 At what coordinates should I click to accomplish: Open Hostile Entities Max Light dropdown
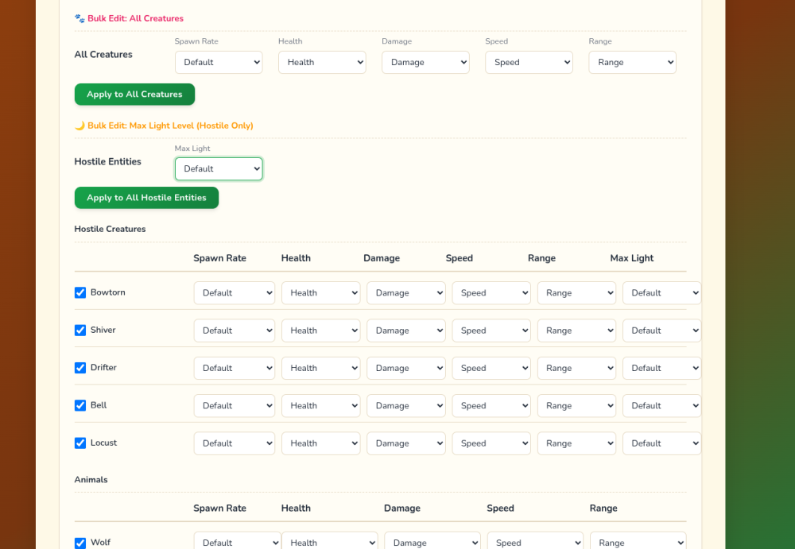coord(219,168)
